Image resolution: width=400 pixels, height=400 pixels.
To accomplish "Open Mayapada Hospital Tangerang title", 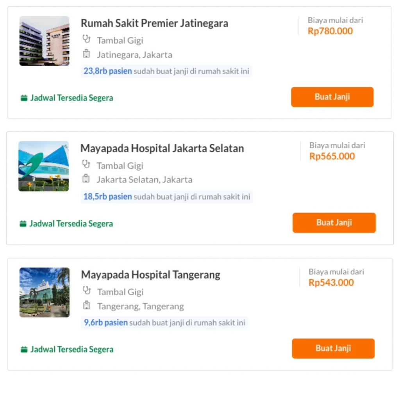I will pyautogui.click(x=150, y=275).
